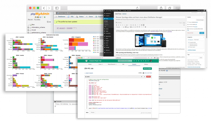Screen dimensions: 211x123
Task: Open Plugins in the WordPress sidebar
Action: (107, 41)
